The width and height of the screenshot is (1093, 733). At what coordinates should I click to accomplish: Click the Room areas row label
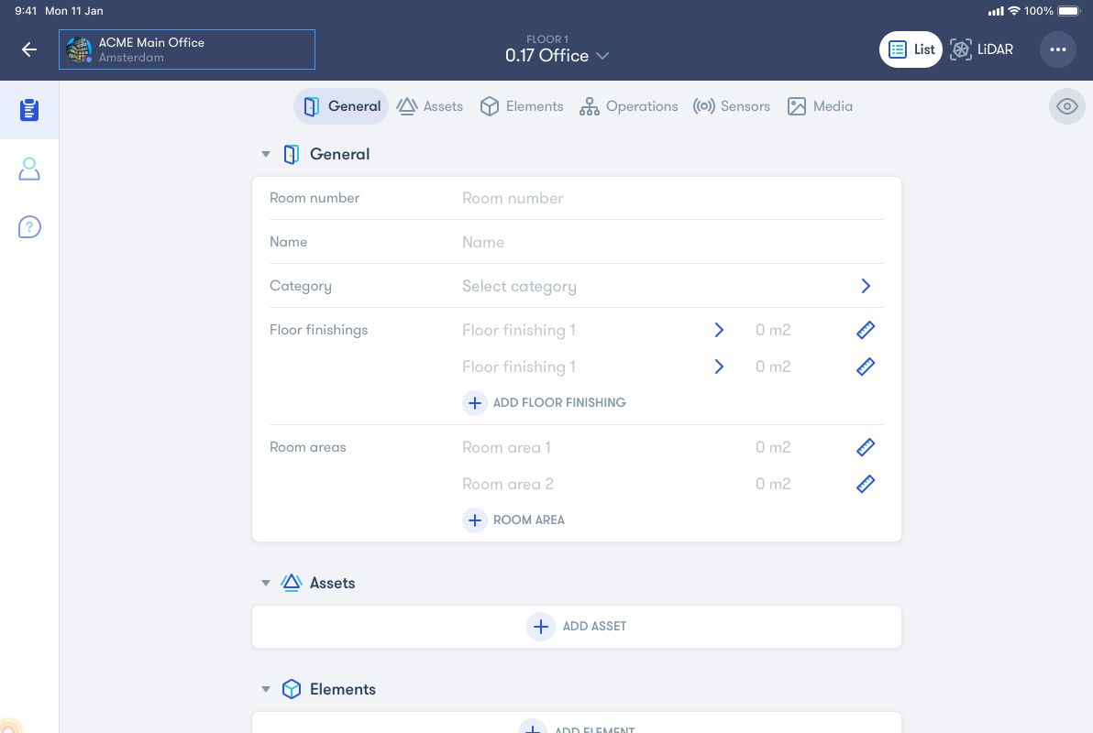307,447
